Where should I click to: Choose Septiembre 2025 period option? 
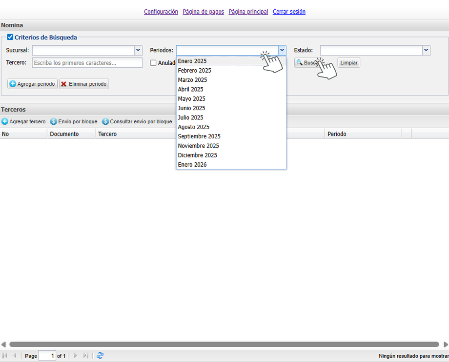coord(231,136)
